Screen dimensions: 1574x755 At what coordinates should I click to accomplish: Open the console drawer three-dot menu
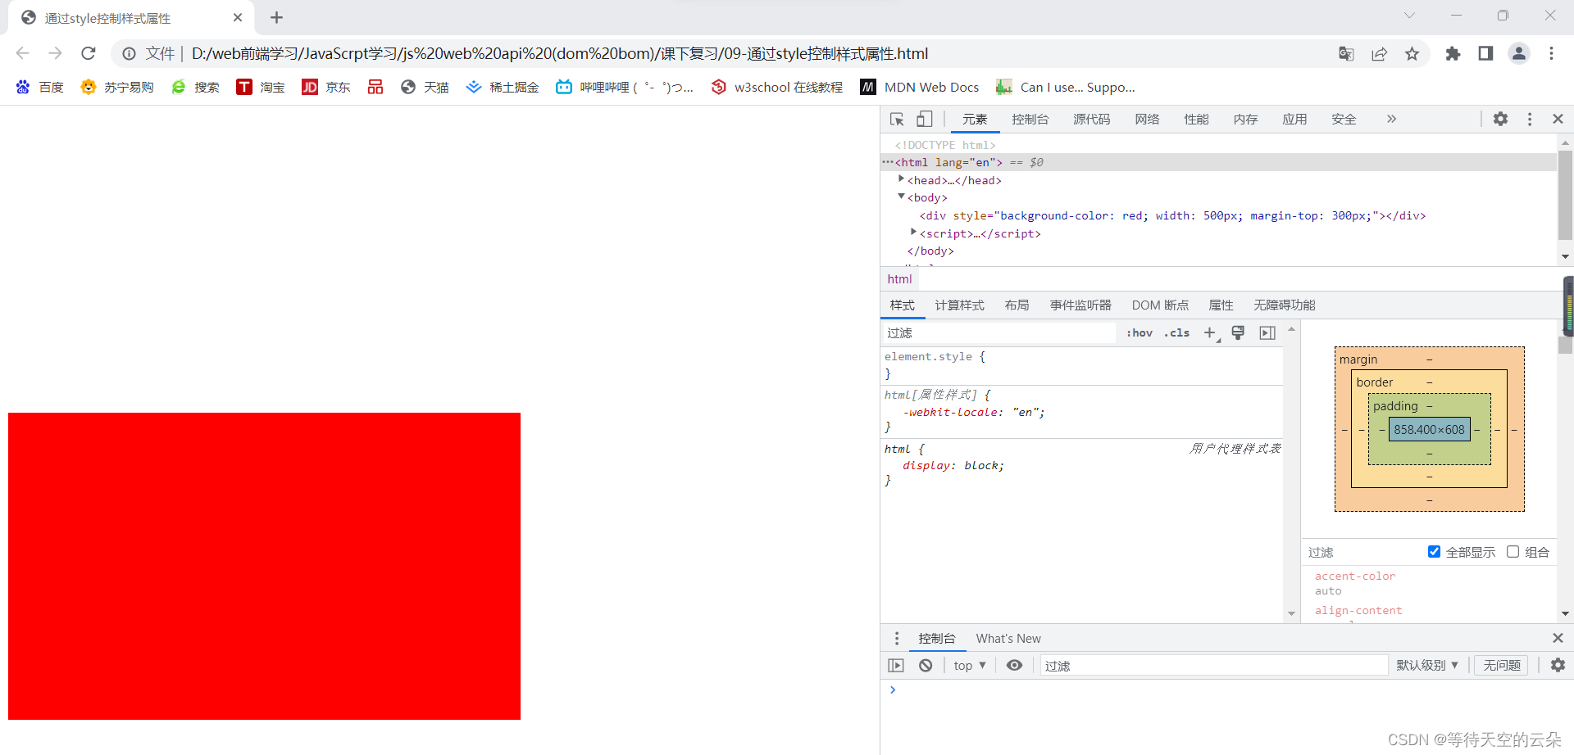(897, 638)
